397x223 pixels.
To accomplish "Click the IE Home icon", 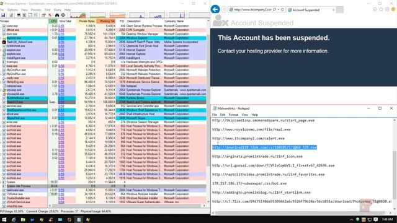I will (375, 9).
